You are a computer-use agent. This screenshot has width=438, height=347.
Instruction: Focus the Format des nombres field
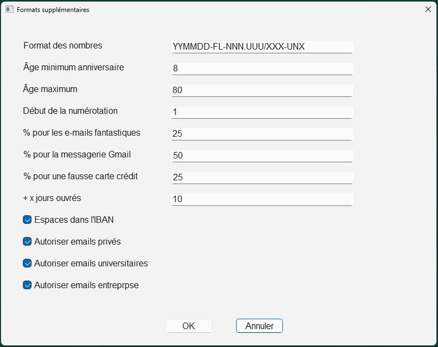click(x=262, y=47)
